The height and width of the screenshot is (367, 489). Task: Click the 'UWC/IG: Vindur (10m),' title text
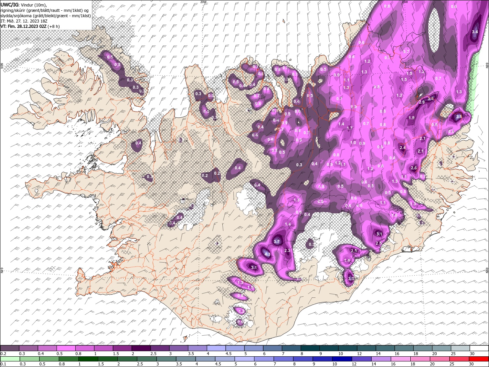coord(24,5)
